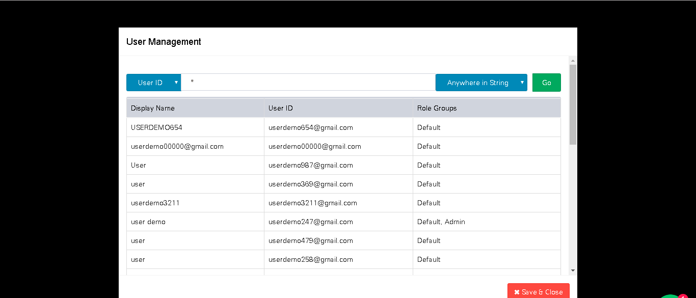Select the userdemo479@gmail.com cell
The height and width of the screenshot is (298, 696).
339,240
